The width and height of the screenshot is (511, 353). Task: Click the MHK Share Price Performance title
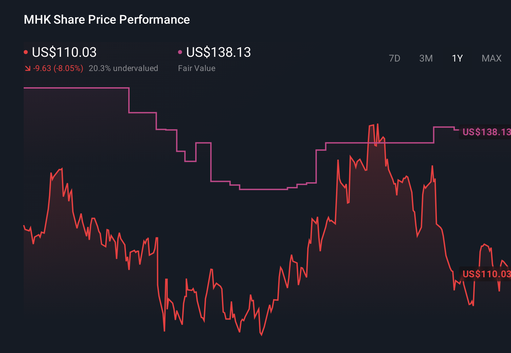click(x=107, y=20)
